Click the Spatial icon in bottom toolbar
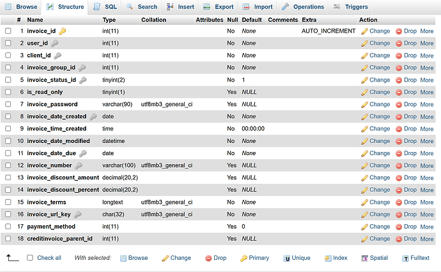This screenshot has height=272, width=441. coord(364,258)
